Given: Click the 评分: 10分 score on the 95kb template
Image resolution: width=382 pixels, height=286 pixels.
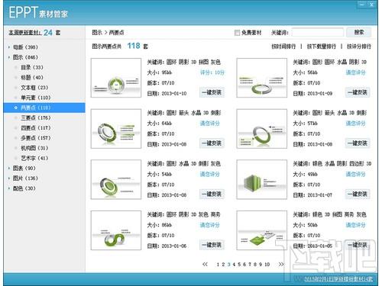Looking at the screenshot, I should pyautogui.click(x=212, y=72).
